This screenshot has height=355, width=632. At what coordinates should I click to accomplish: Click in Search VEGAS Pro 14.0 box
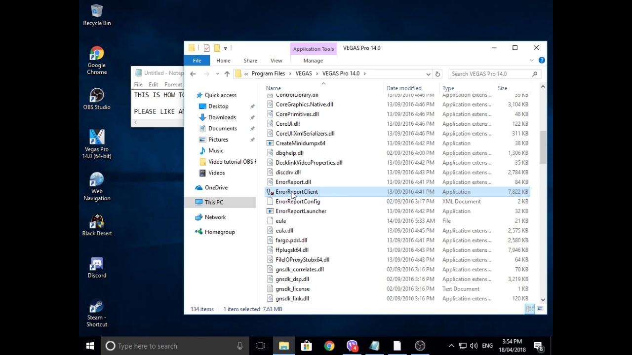[494, 74]
